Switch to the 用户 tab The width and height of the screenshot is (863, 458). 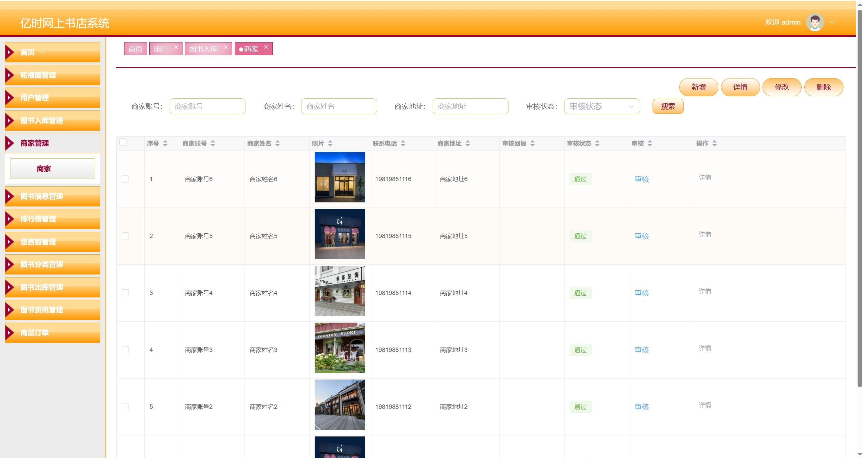(161, 49)
